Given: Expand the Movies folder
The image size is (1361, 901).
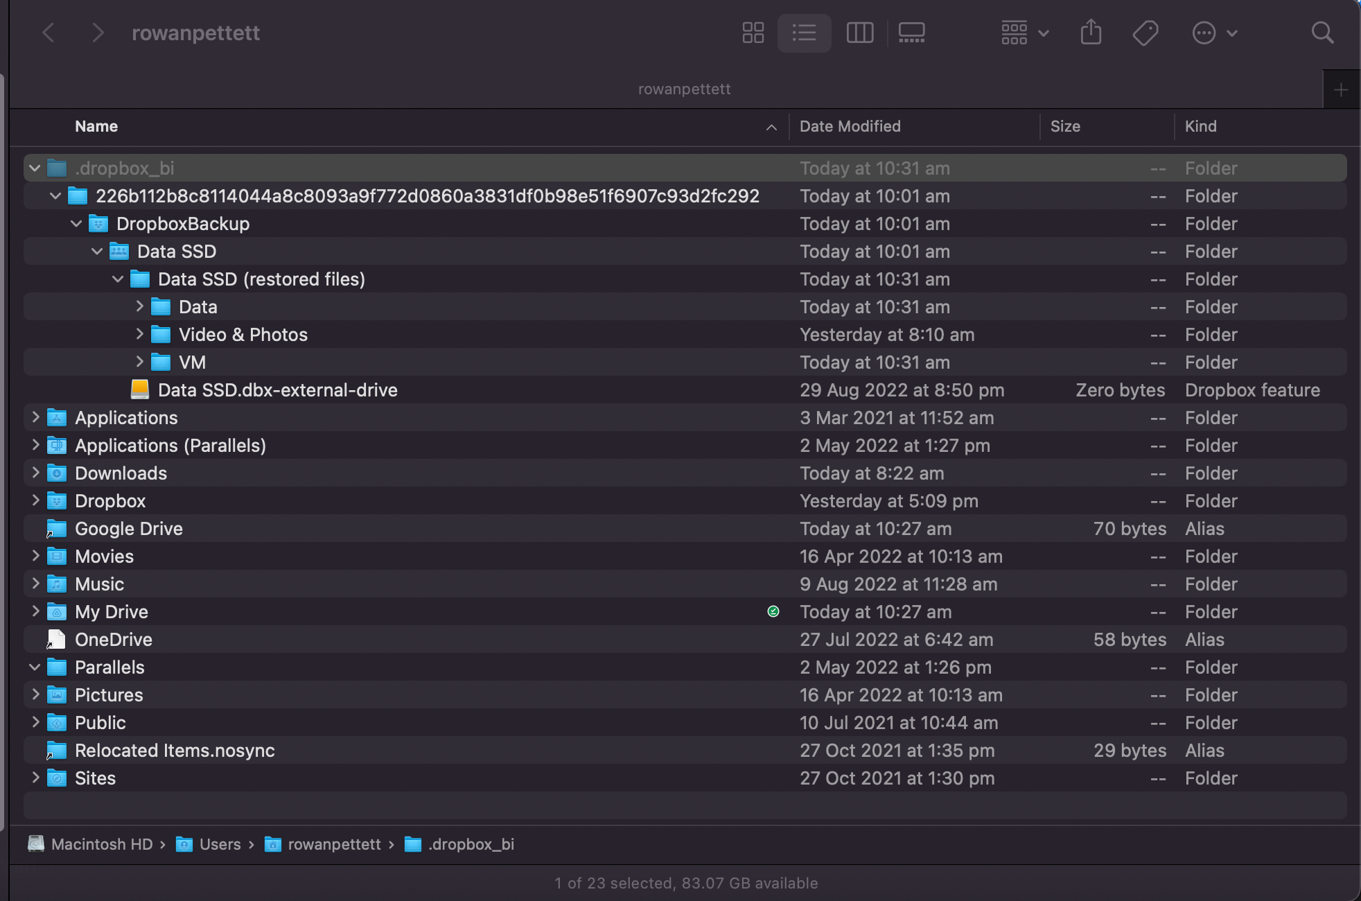Looking at the screenshot, I should point(35,555).
